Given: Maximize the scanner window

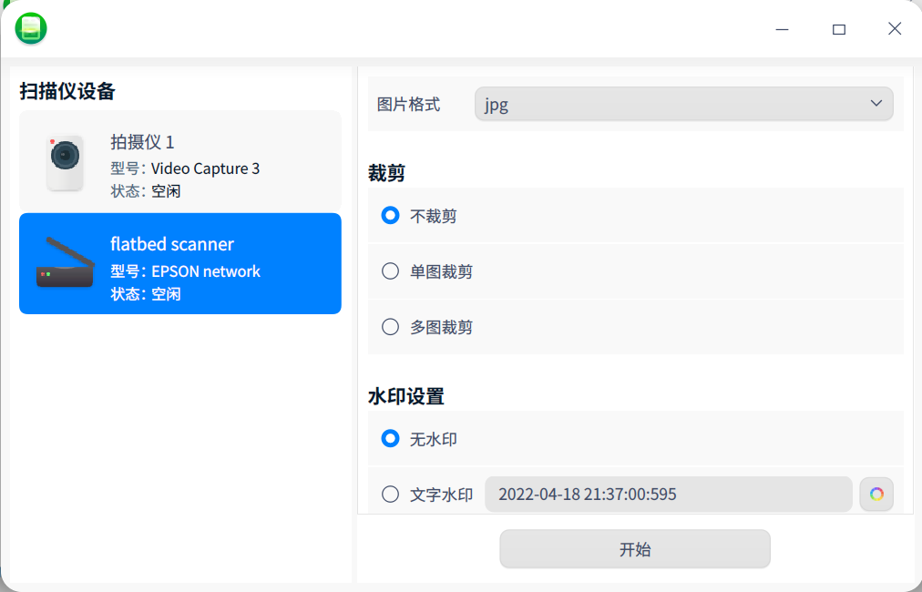Looking at the screenshot, I should click(x=838, y=29).
